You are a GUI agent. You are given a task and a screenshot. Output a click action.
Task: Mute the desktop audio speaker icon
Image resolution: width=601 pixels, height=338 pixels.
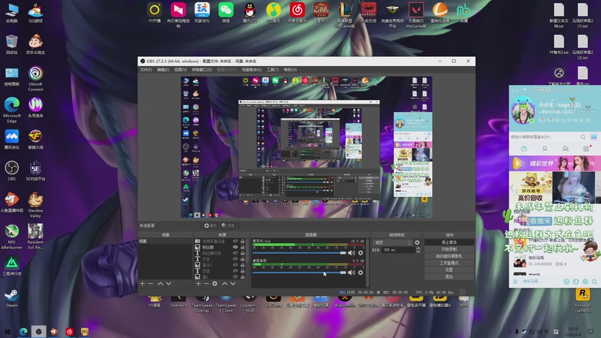click(x=352, y=273)
